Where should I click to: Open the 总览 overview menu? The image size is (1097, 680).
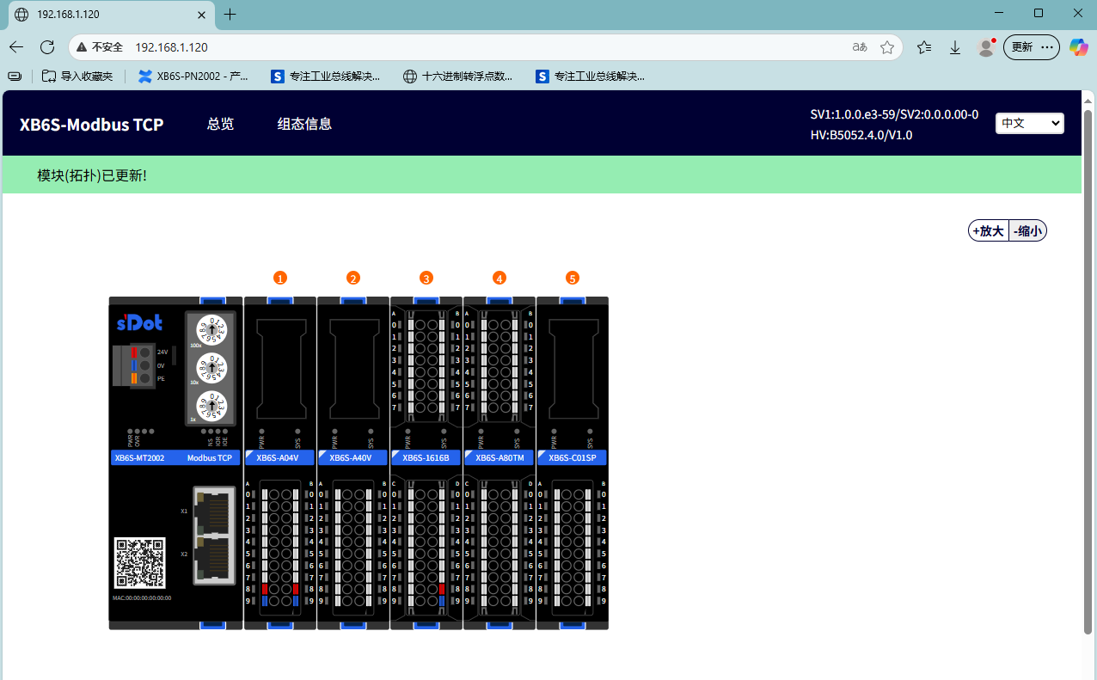point(220,124)
